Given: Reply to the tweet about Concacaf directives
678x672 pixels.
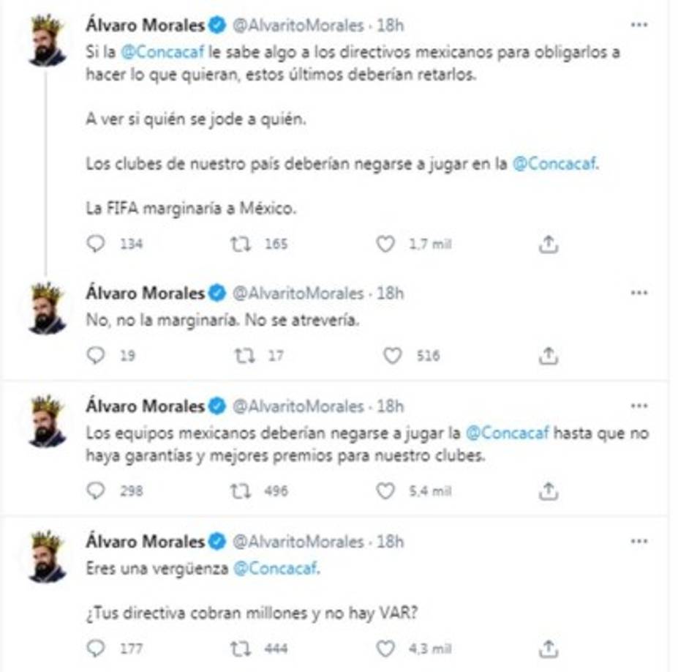Looking at the screenshot, I should (x=94, y=244).
